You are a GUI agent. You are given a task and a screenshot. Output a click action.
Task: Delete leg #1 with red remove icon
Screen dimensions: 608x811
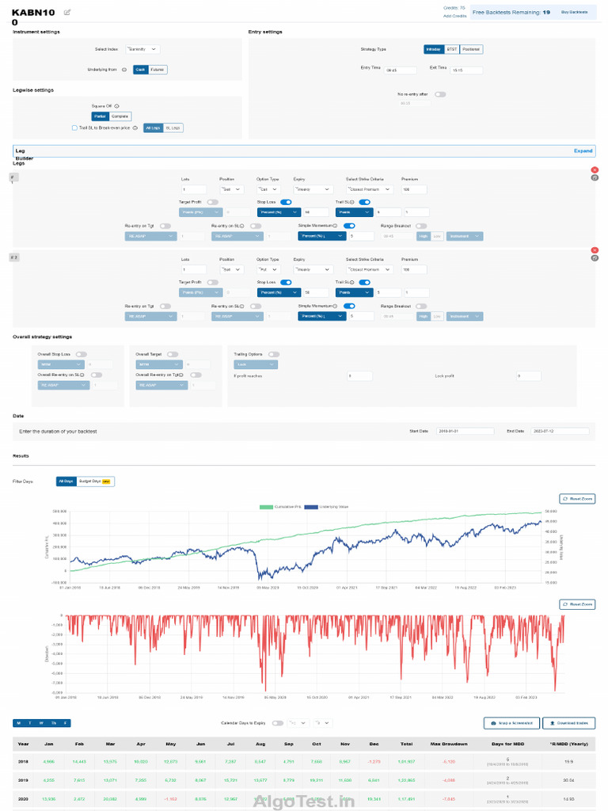tap(595, 169)
